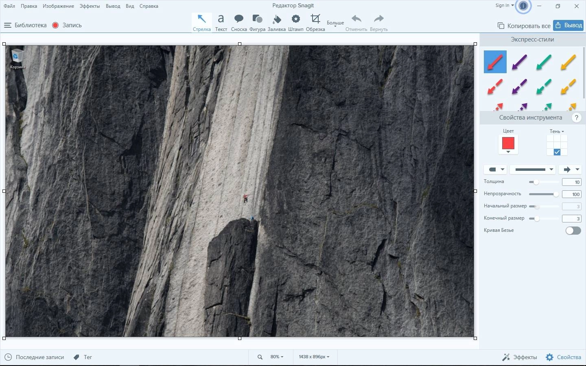
Task: Open the Правка menu
Action: click(x=29, y=6)
